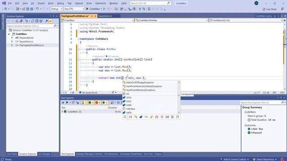Toggle the classes filter in IntelliSense popup
Image resolution: width=287 pixels, height=161 pixels.
click(135, 117)
